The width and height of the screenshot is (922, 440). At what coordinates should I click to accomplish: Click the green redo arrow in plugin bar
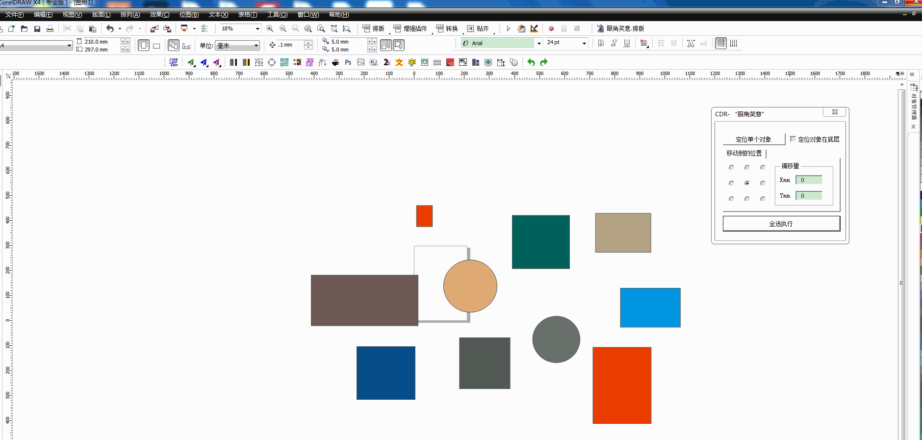coord(544,62)
